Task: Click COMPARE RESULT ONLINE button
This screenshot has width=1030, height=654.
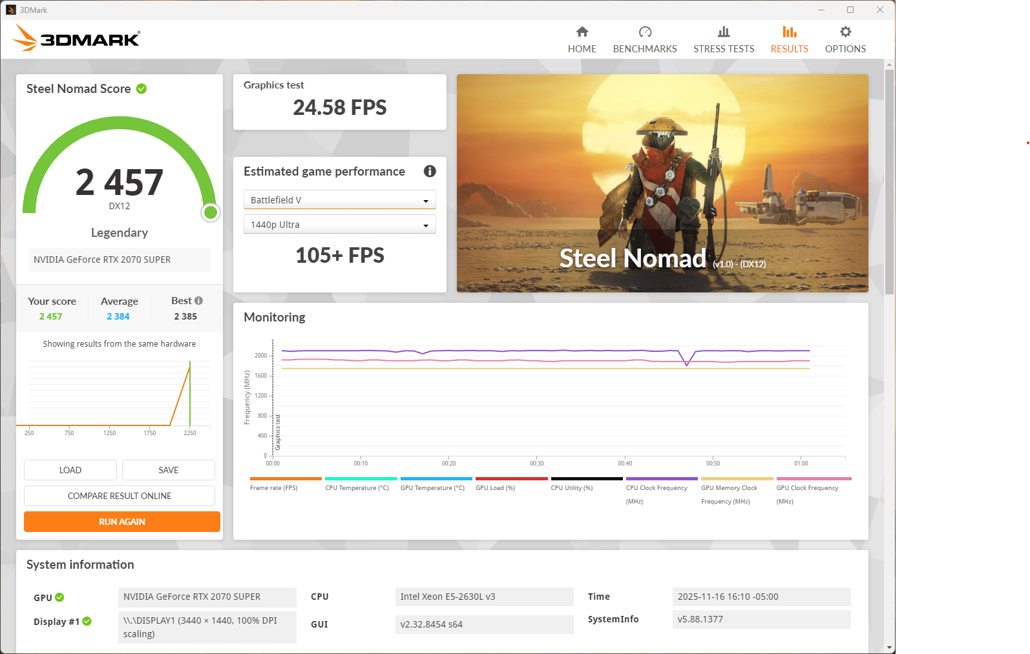Action: 120,496
